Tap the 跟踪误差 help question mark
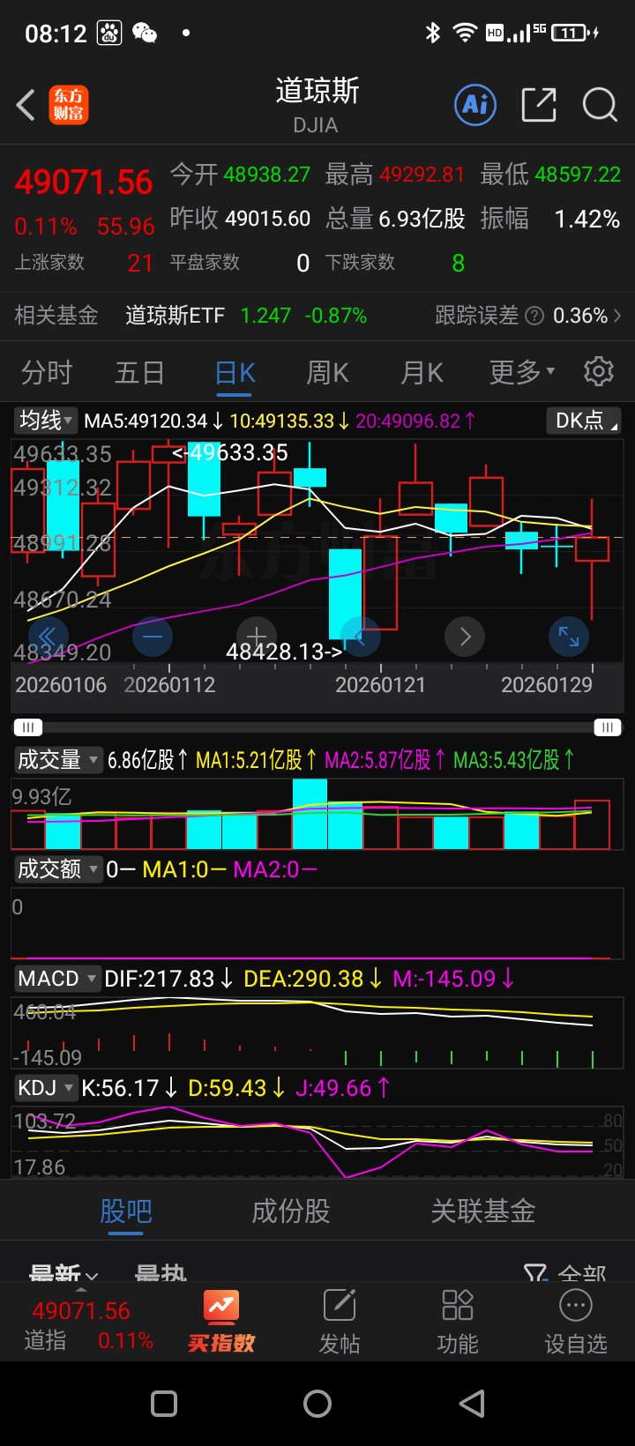The height and width of the screenshot is (1446, 635). click(x=534, y=316)
